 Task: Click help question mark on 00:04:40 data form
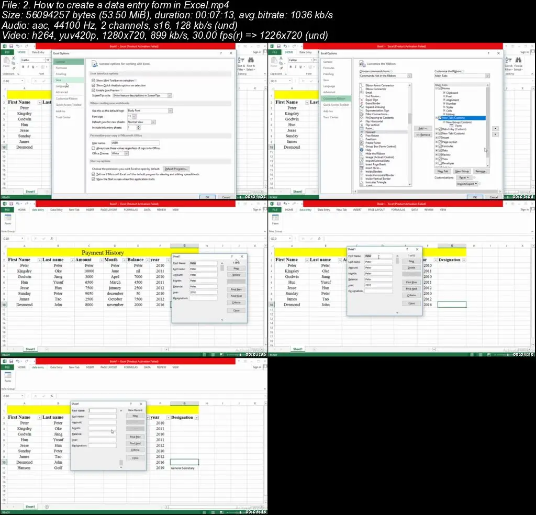[407, 250]
